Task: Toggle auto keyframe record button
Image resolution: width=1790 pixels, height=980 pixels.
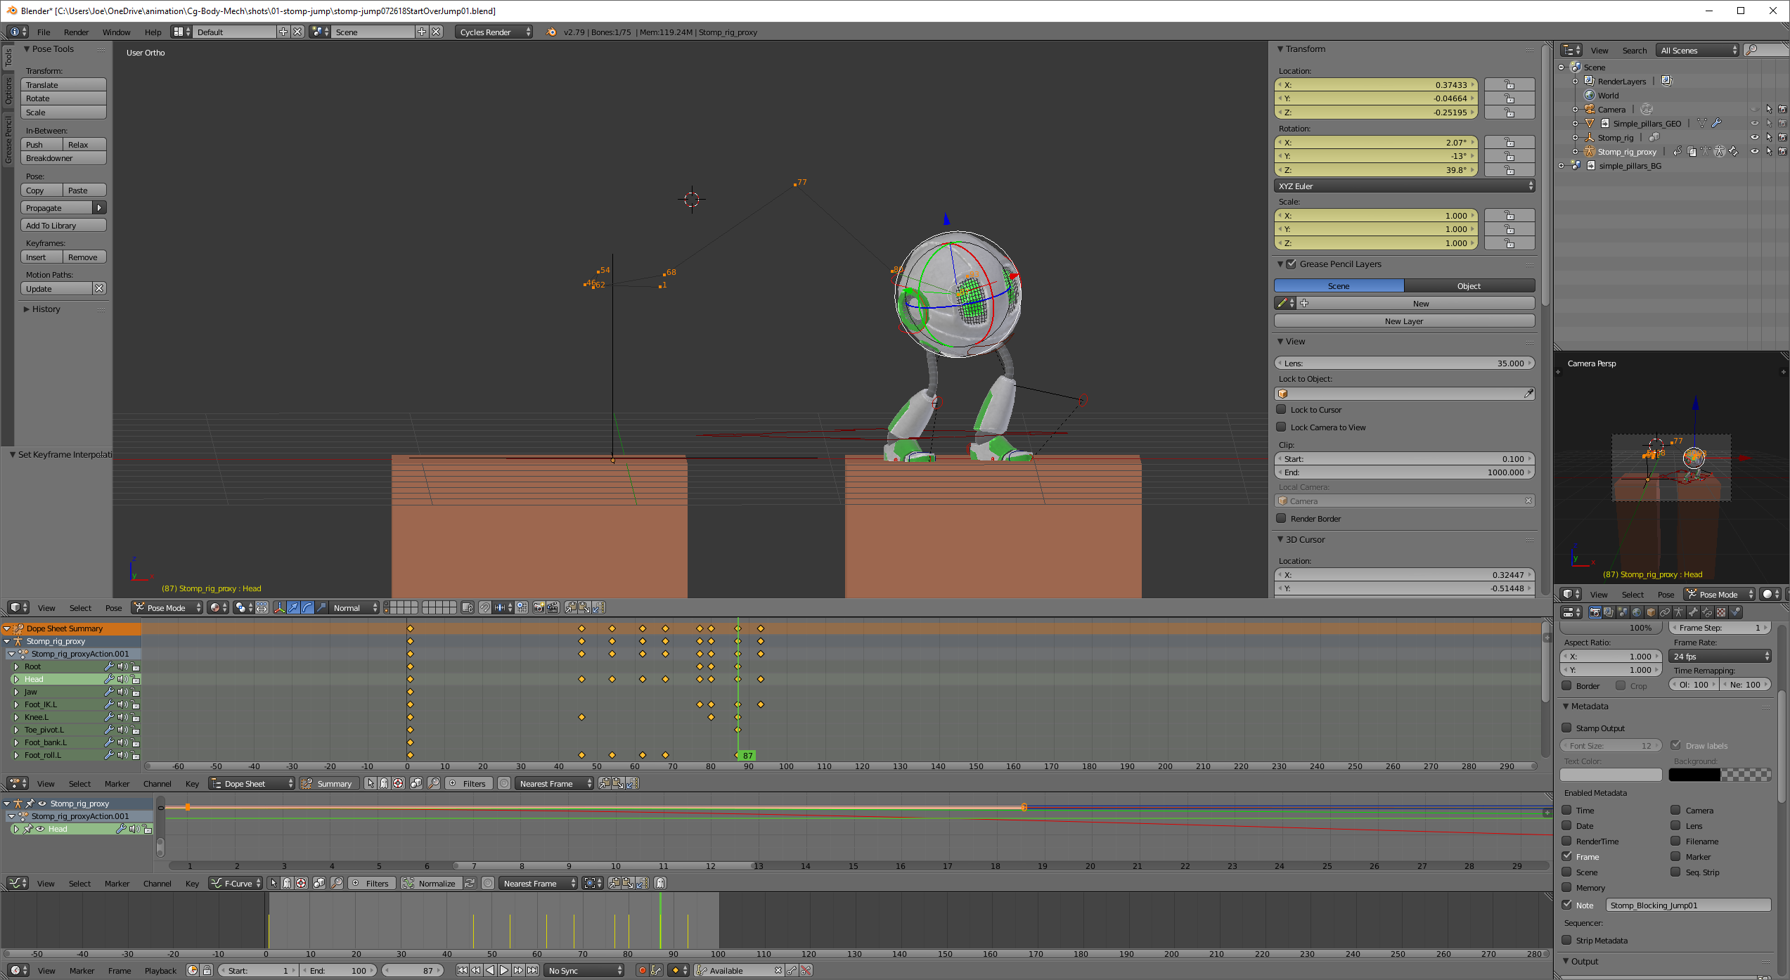Action: pos(642,970)
